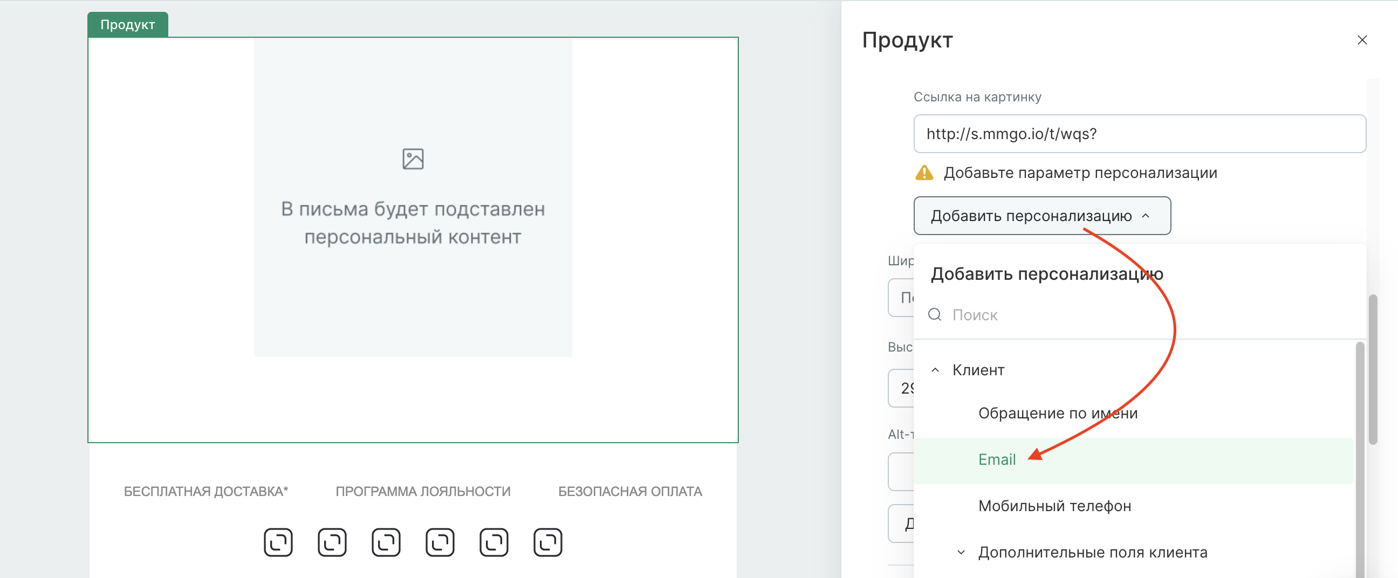
Task: Close the Продукт settings panel
Action: point(1362,40)
